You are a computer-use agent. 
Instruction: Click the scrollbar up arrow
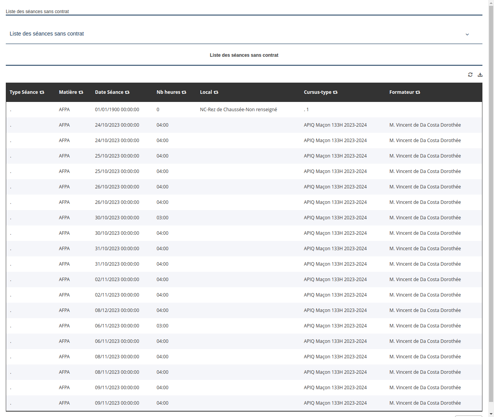(491, 2)
